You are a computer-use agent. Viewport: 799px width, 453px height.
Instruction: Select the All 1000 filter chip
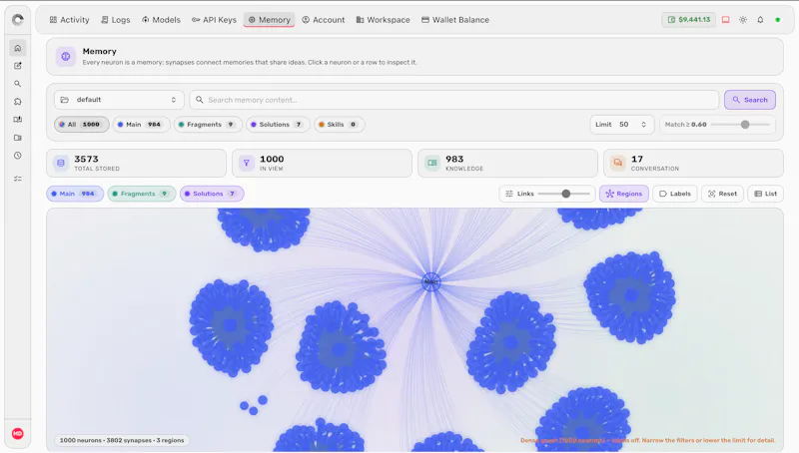point(82,124)
